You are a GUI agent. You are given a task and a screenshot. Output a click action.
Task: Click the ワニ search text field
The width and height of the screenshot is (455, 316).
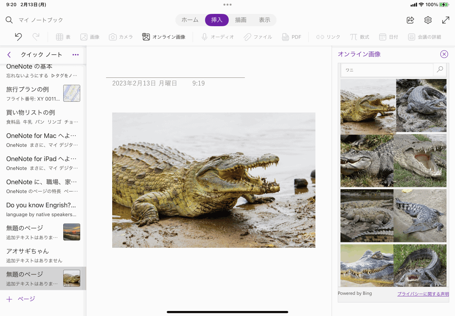point(388,70)
